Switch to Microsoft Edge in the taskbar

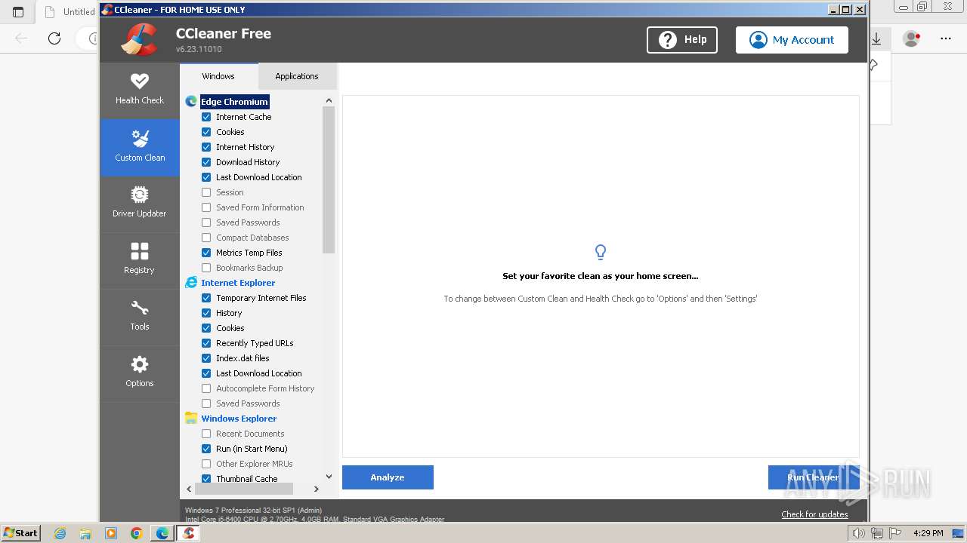tap(162, 533)
